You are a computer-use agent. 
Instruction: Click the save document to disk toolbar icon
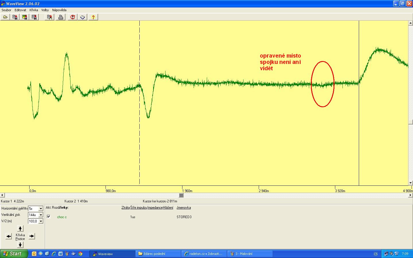(x=15, y=17)
